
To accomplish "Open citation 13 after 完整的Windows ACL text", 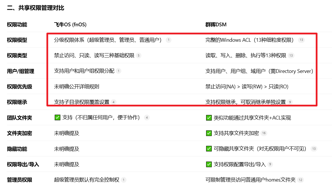I will (301, 40).
